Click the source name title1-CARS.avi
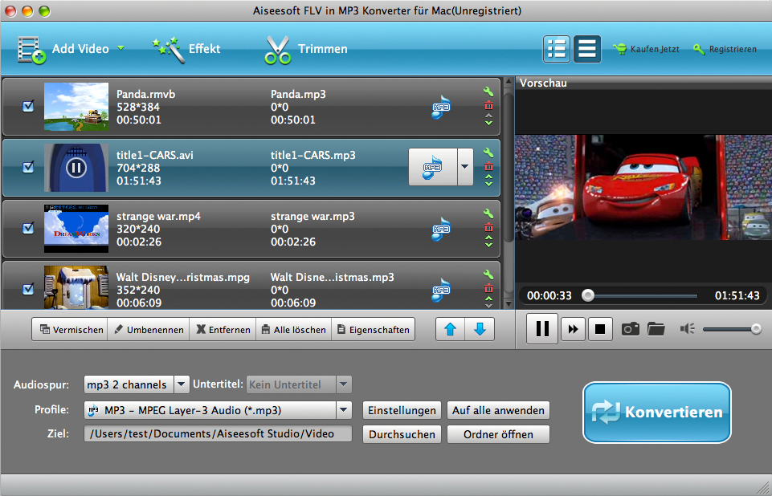Screen dimensions: 772x496 click(154, 155)
